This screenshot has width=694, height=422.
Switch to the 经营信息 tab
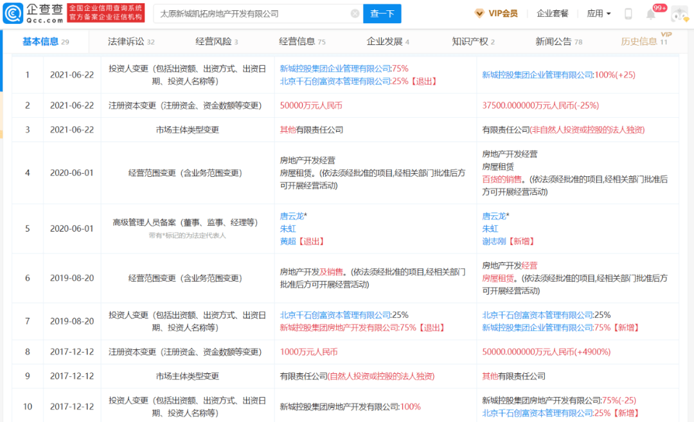tap(302, 42)
